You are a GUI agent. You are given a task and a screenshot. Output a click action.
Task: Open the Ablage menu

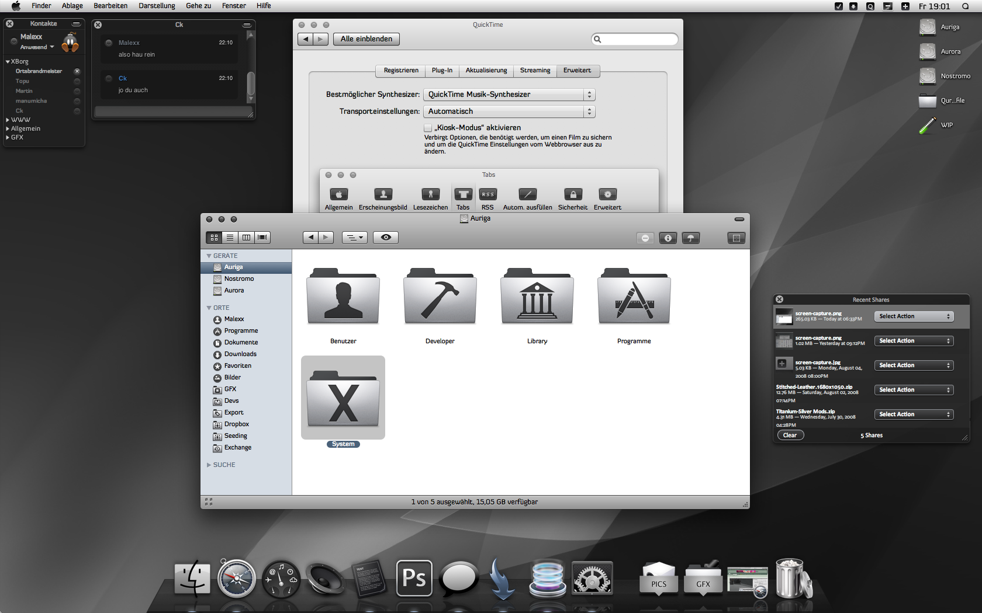[x=72, y=6]
